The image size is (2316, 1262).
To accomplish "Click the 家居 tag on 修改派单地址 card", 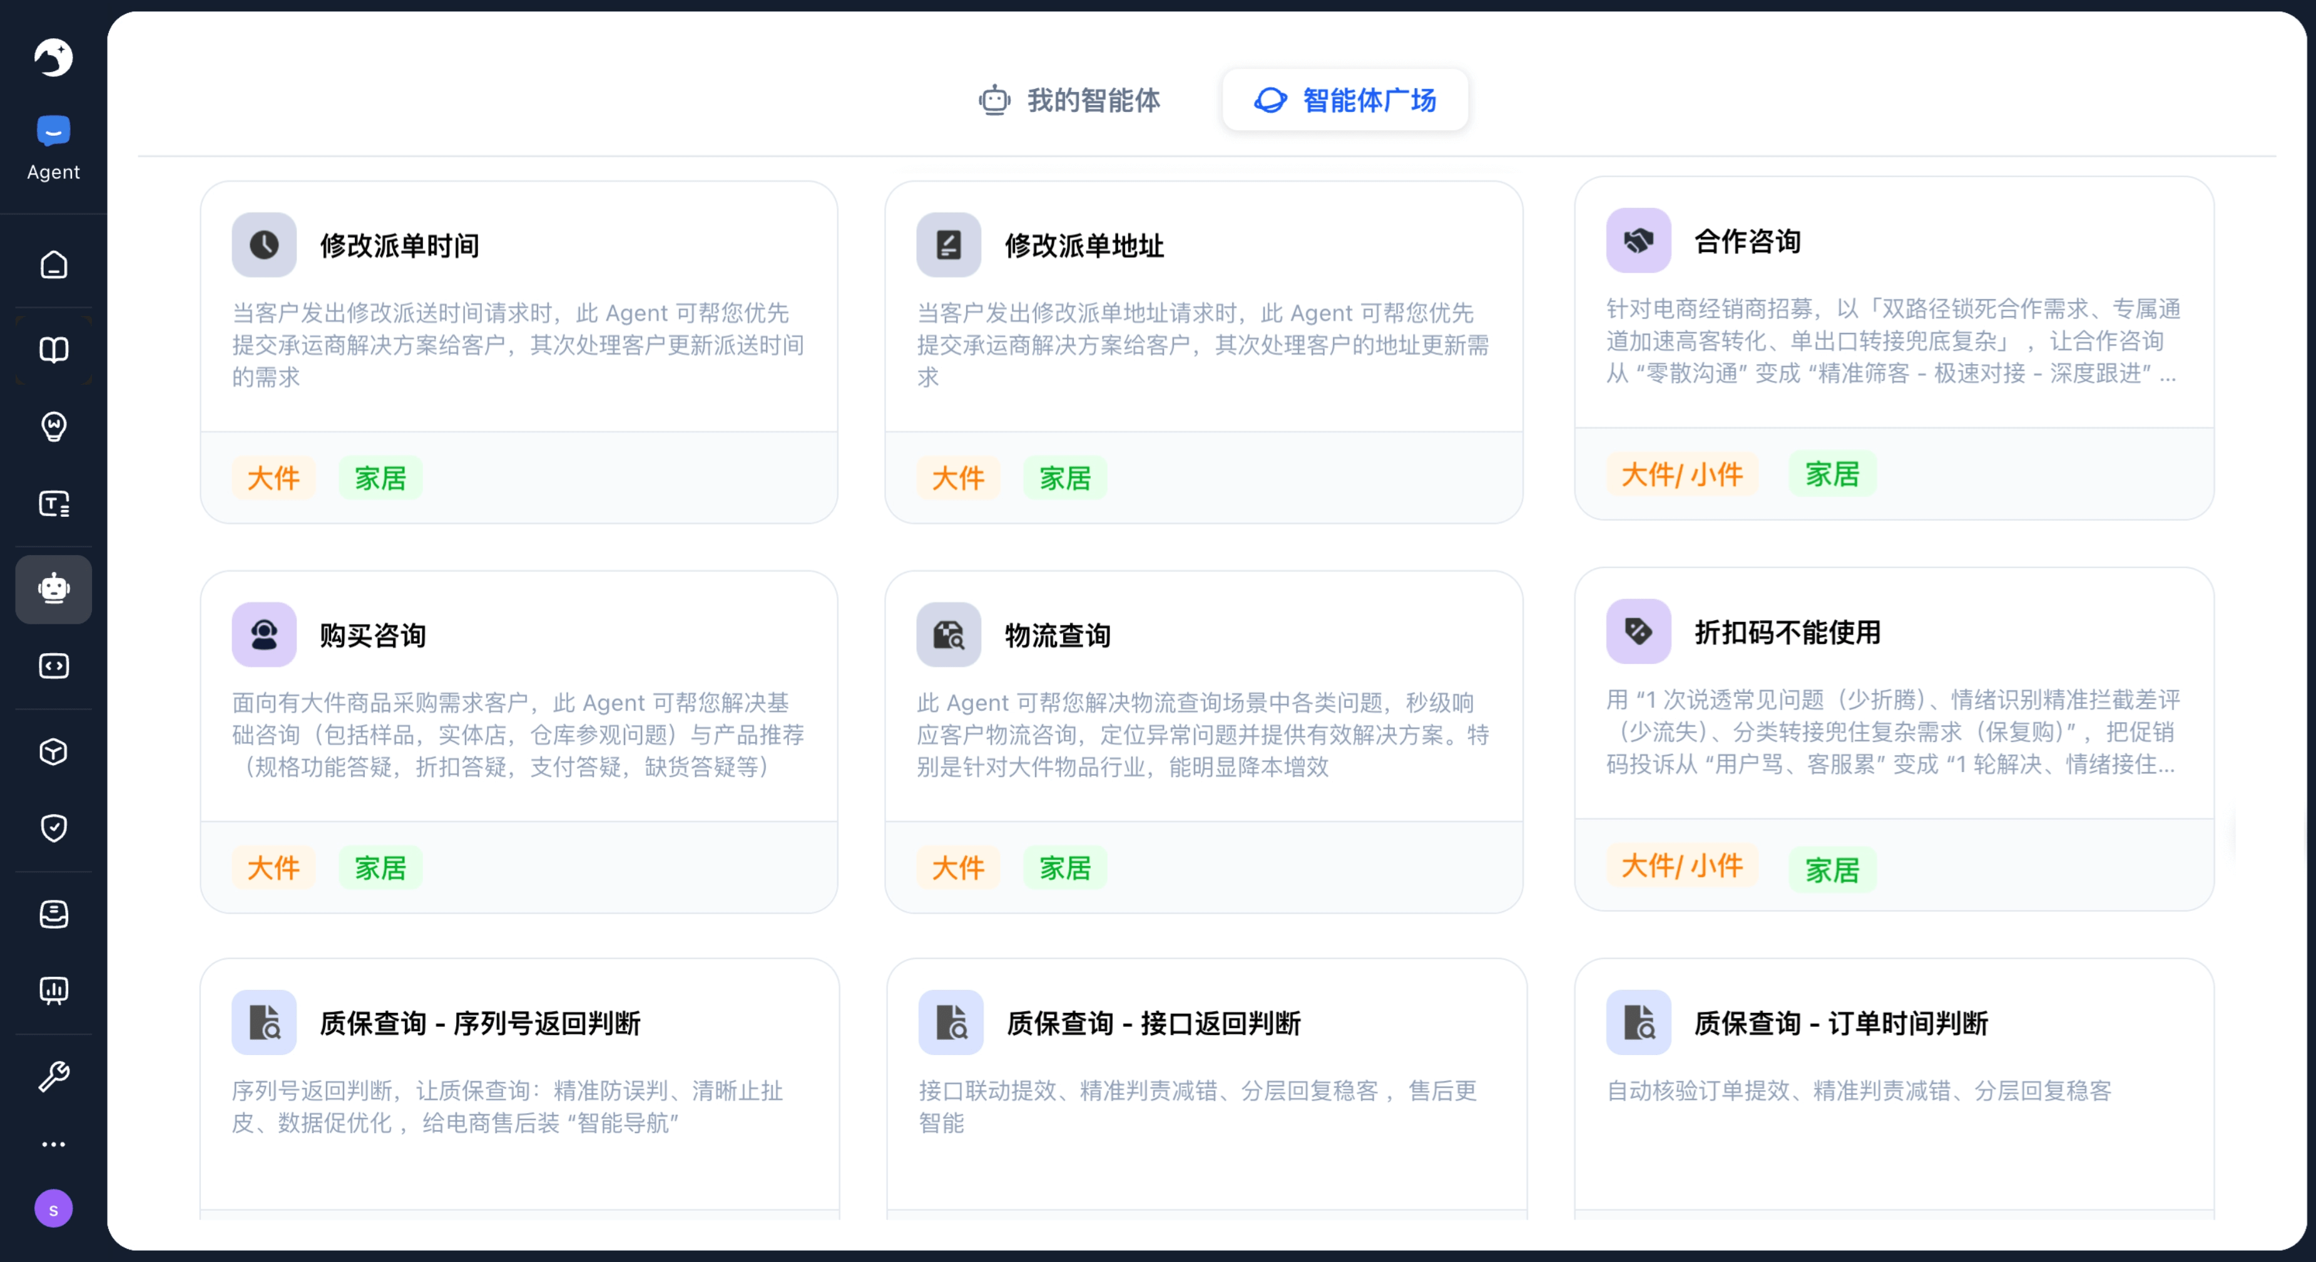I will [1066, 478].
